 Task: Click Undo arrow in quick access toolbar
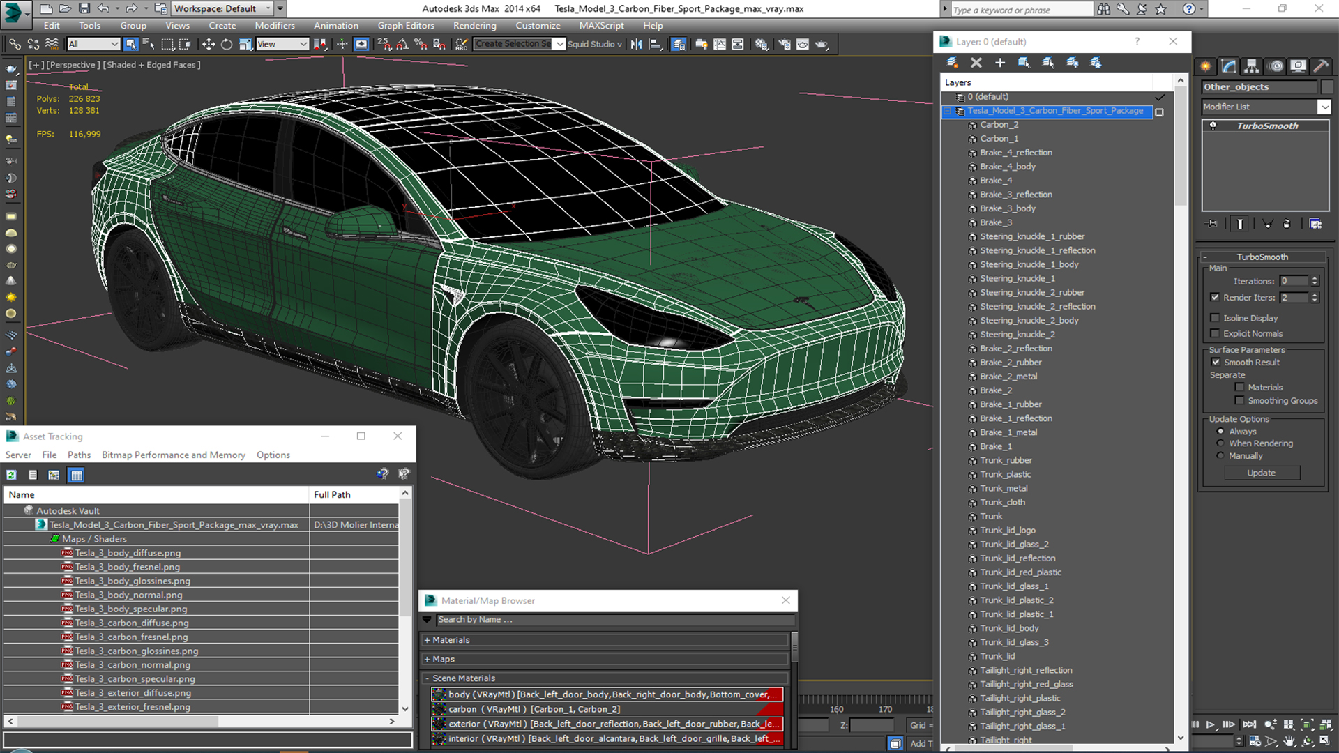(x=103, y=8)
